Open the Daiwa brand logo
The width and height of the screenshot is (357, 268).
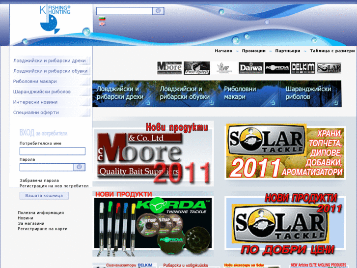[251, 68]
